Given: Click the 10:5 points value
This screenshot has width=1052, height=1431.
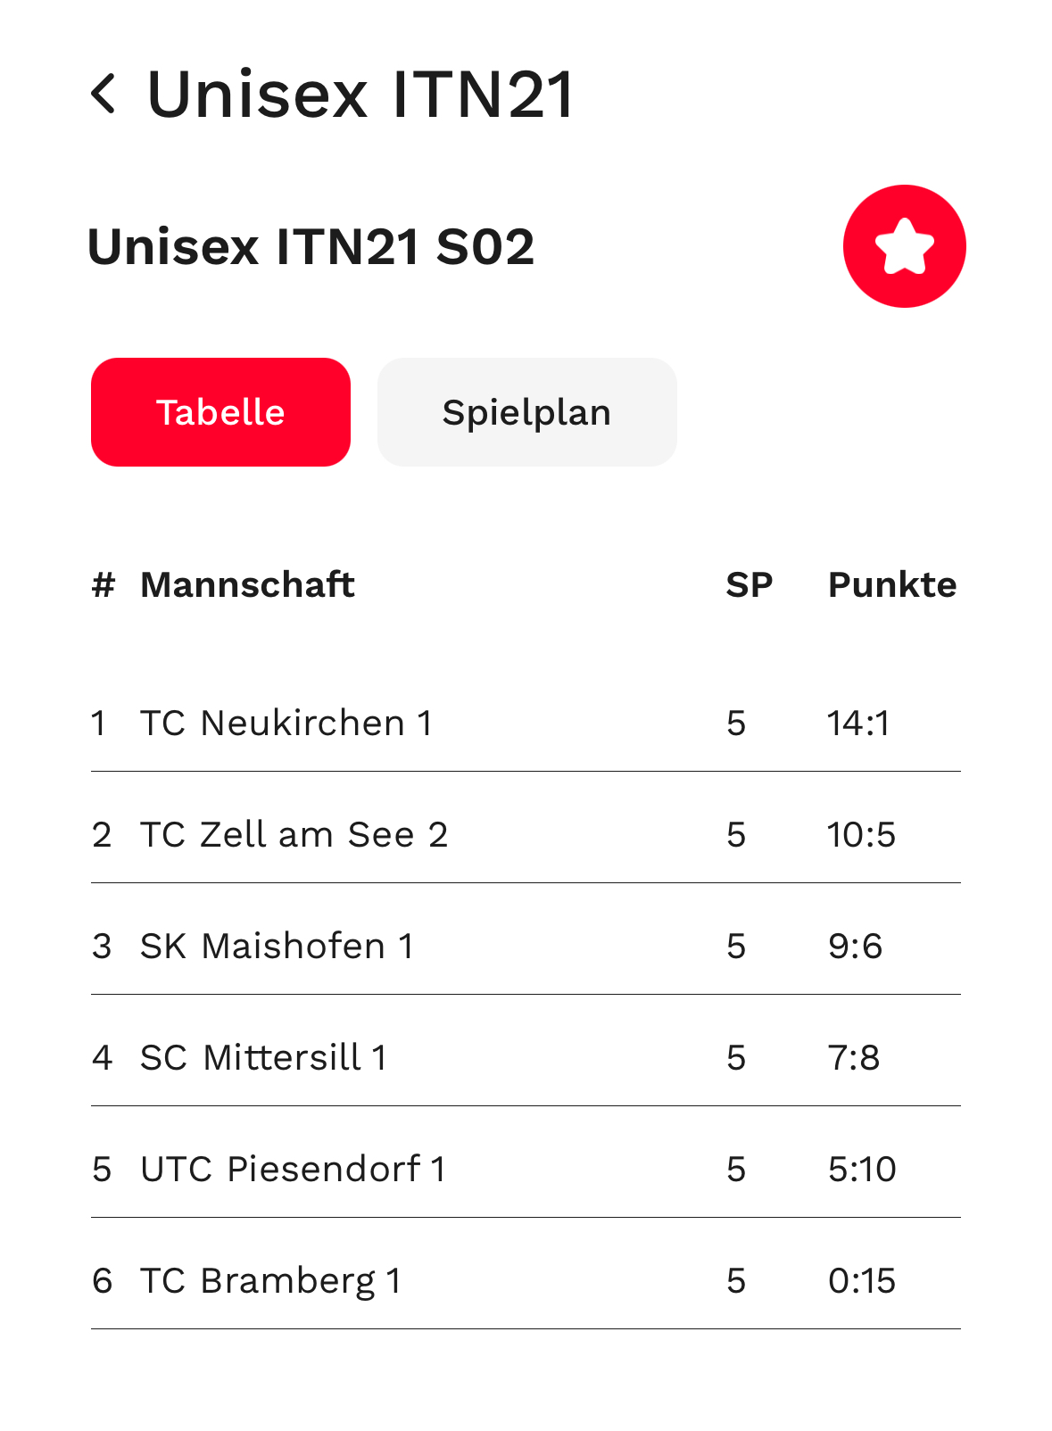Looking at the screenshot, I should 861,834.
